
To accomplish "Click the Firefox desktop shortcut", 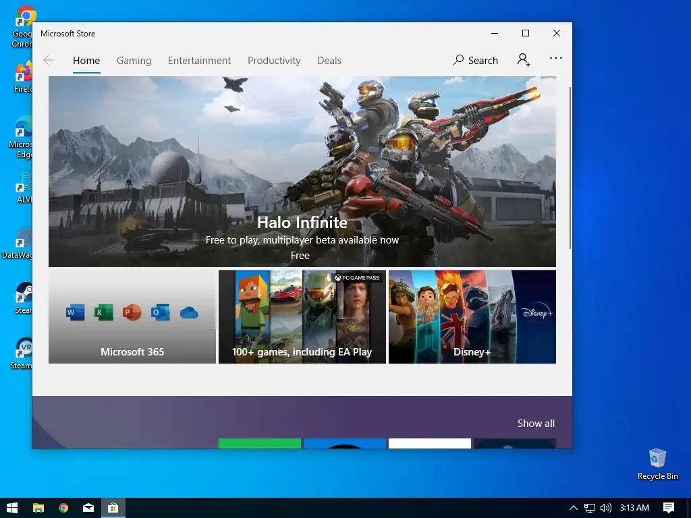I will (x=23, y=78).
